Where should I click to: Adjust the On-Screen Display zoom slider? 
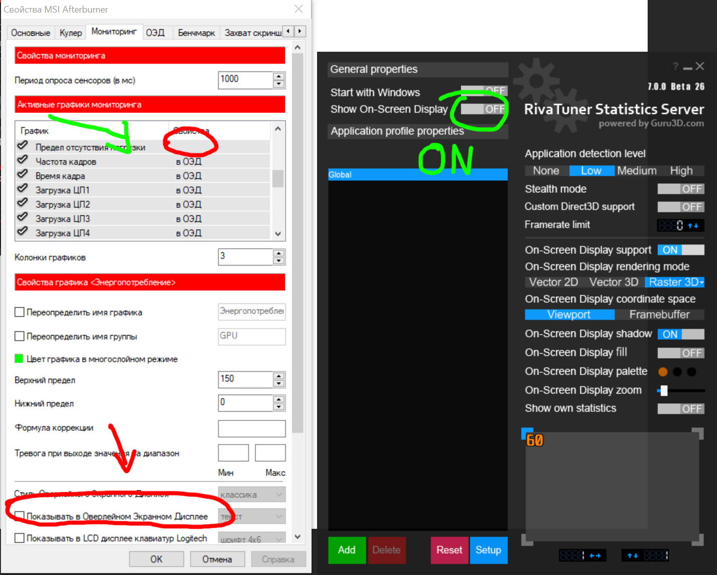coord(664,390)
